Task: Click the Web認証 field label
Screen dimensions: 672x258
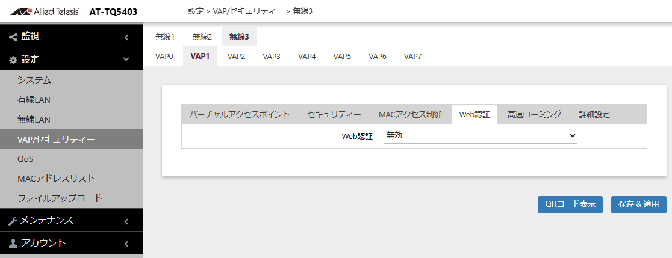Action: [x=357, y=136]
